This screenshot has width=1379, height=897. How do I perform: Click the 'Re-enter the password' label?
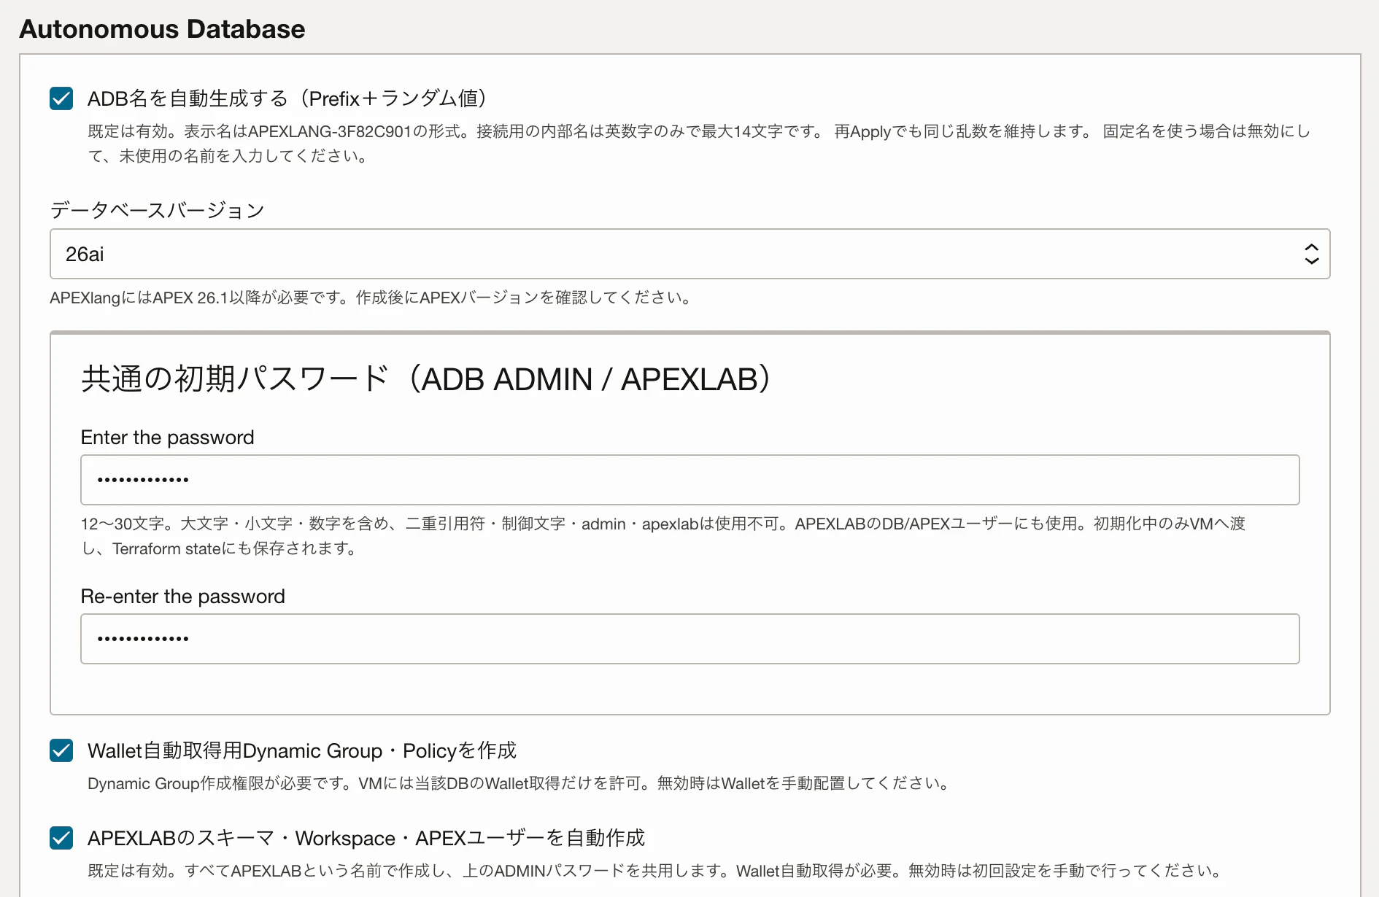pyautogui.click(x=182, y=597)
